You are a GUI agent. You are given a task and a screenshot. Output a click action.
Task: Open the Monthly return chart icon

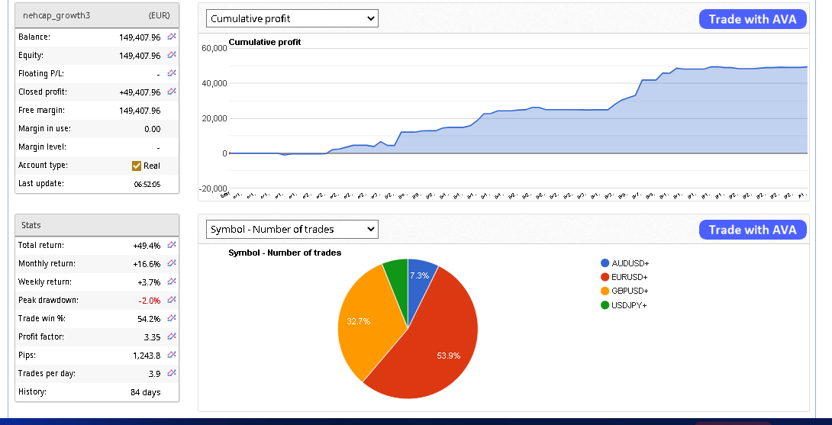point(172,263)
